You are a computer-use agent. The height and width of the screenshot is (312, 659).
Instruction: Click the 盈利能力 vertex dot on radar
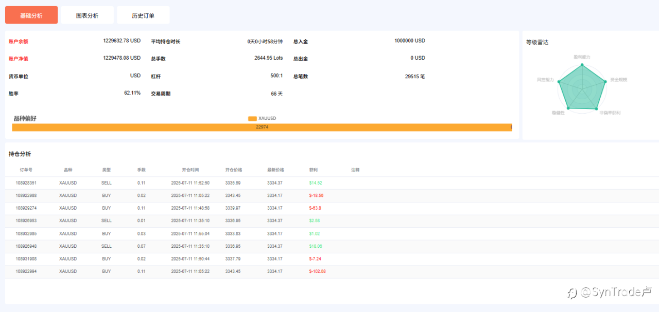pos(582,65)
